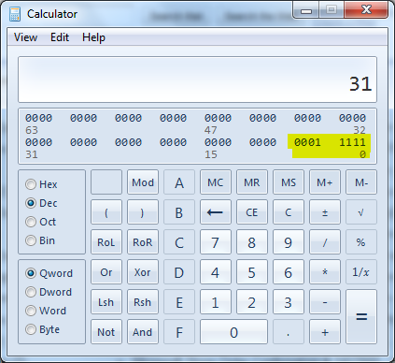Click the digit 2 key

pos(252,302)
